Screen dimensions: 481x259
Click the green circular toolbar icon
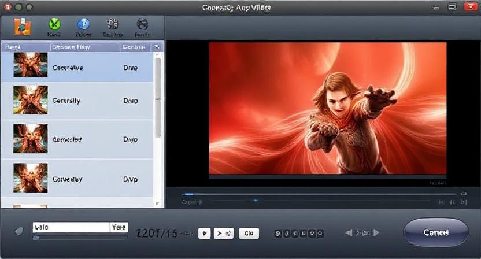pyautogui.click(x=54, y=24)
